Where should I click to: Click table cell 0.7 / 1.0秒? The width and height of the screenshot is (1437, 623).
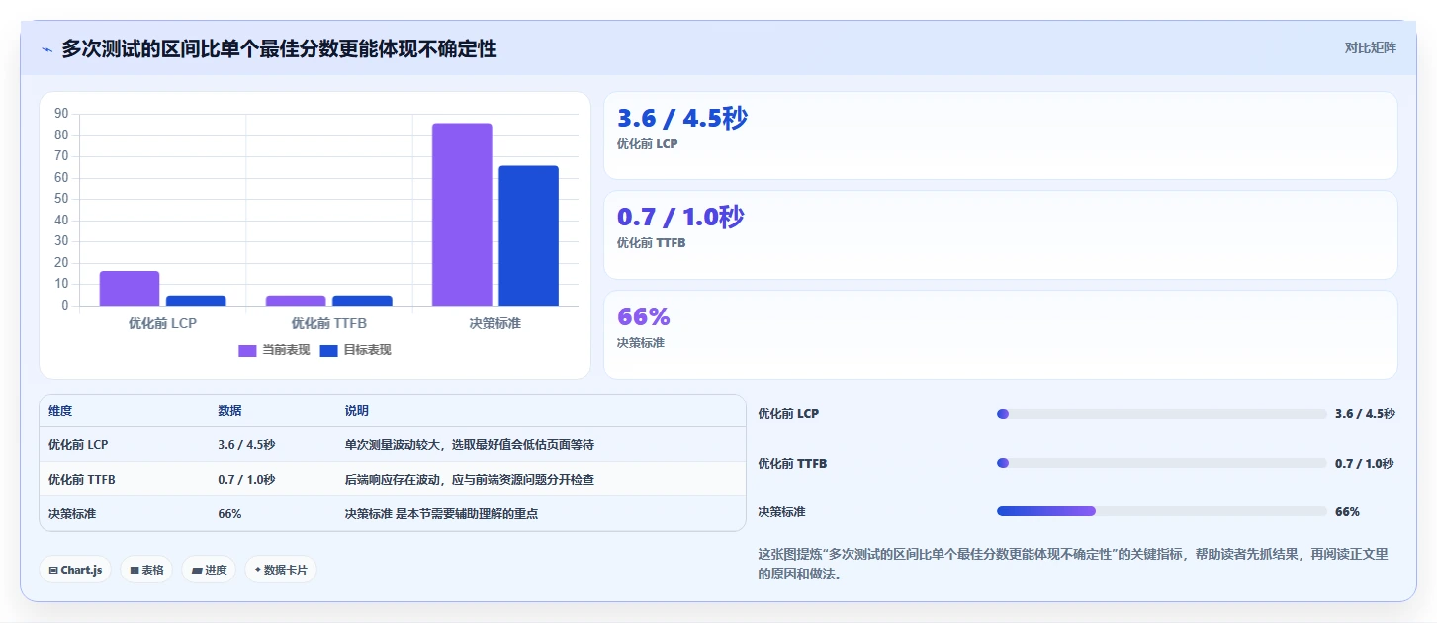coord(246,480)
